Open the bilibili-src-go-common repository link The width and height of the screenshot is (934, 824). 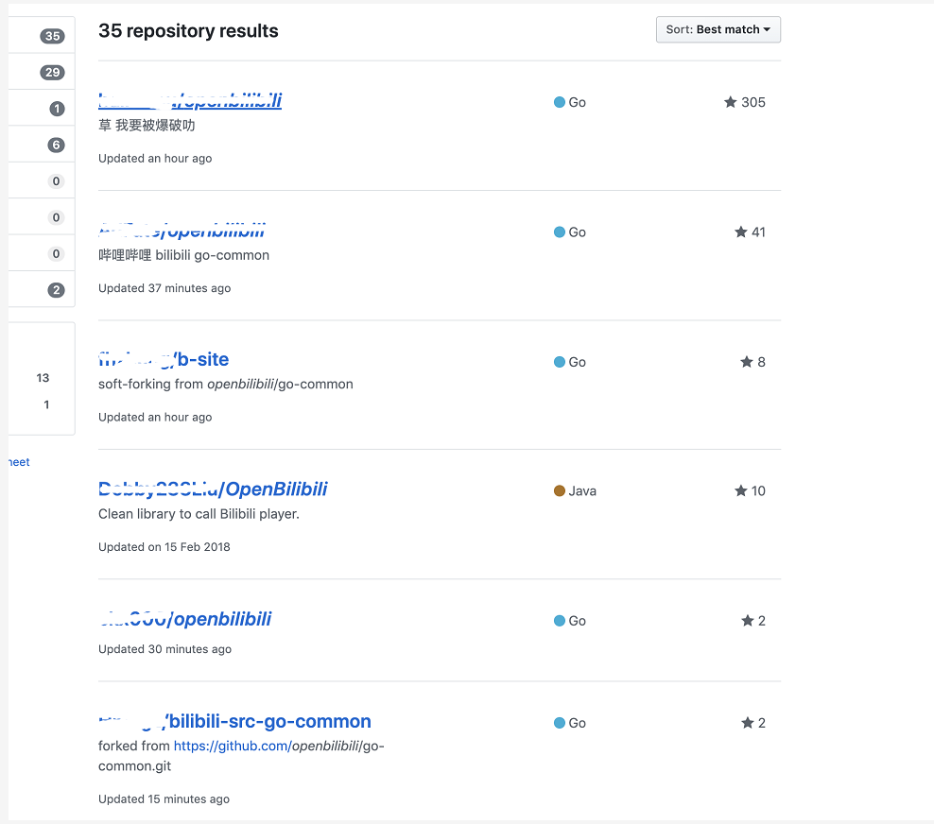click(x=234, y=721)
